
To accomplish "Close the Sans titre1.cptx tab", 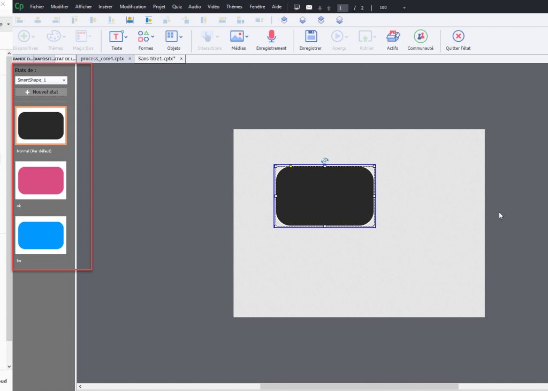I will click(181, 59).
